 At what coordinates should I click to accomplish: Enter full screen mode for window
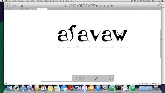pyautogui.click(x=160, y=4)
